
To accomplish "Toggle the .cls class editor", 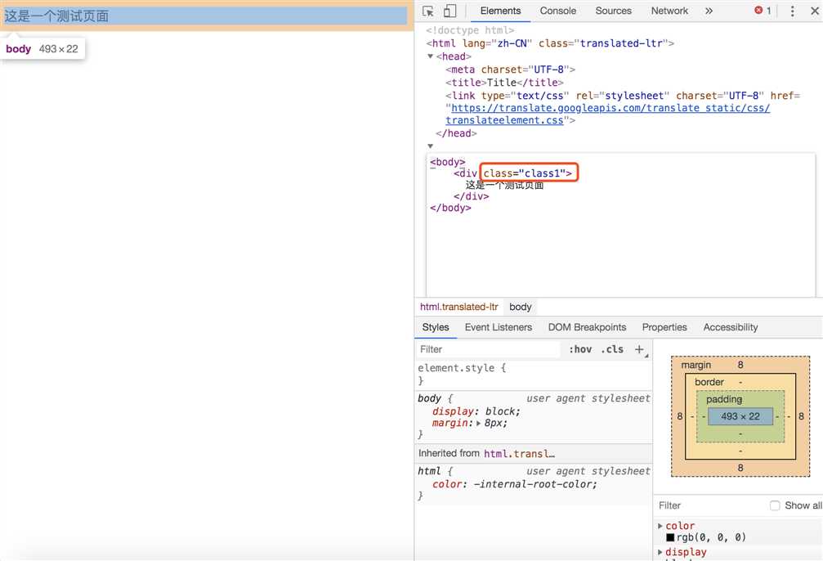I will coord(612,349).
